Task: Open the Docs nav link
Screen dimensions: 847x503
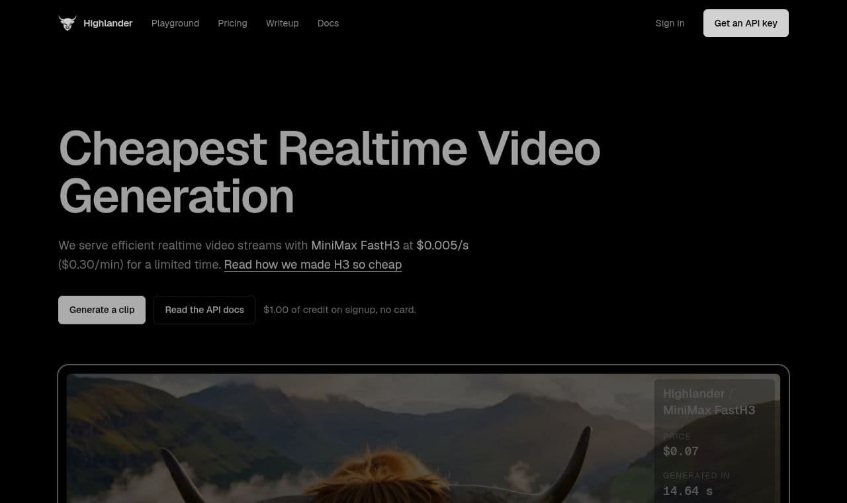Action: coord(328,23)
